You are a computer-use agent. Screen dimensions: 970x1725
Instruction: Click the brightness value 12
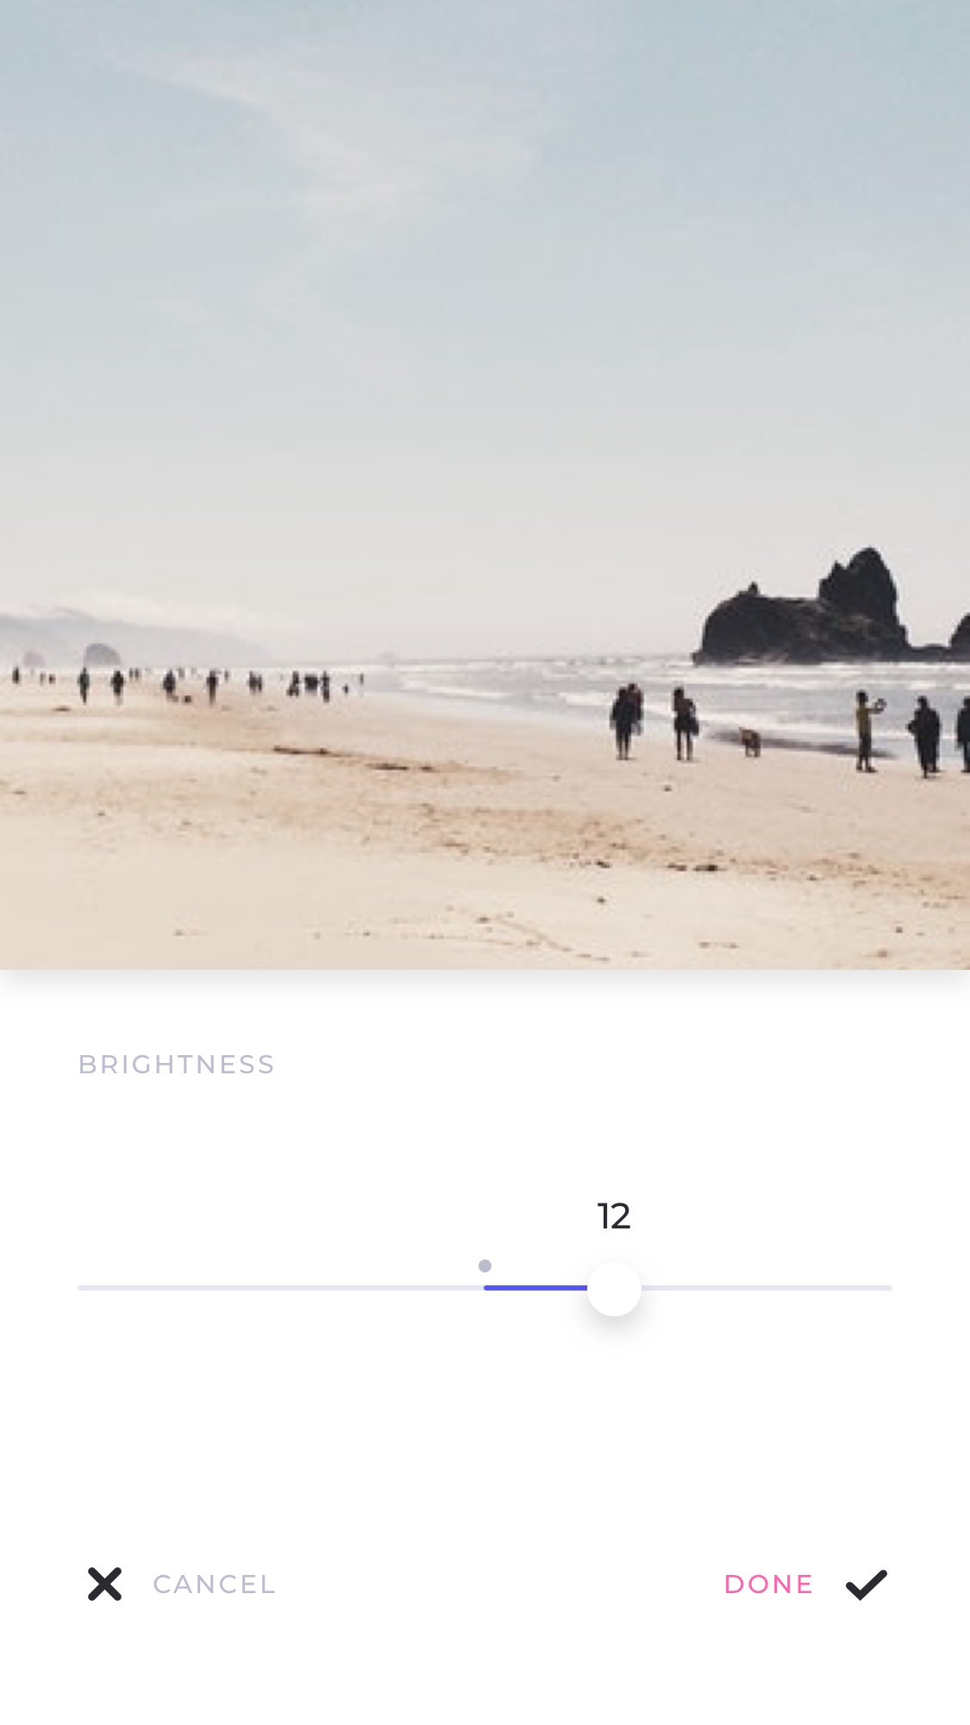(614, 1216)
